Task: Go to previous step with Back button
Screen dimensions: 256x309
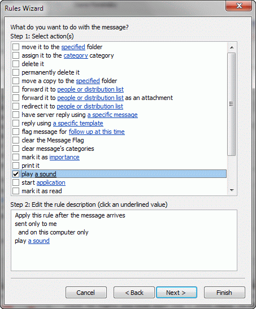Action: tap(134, 293)
